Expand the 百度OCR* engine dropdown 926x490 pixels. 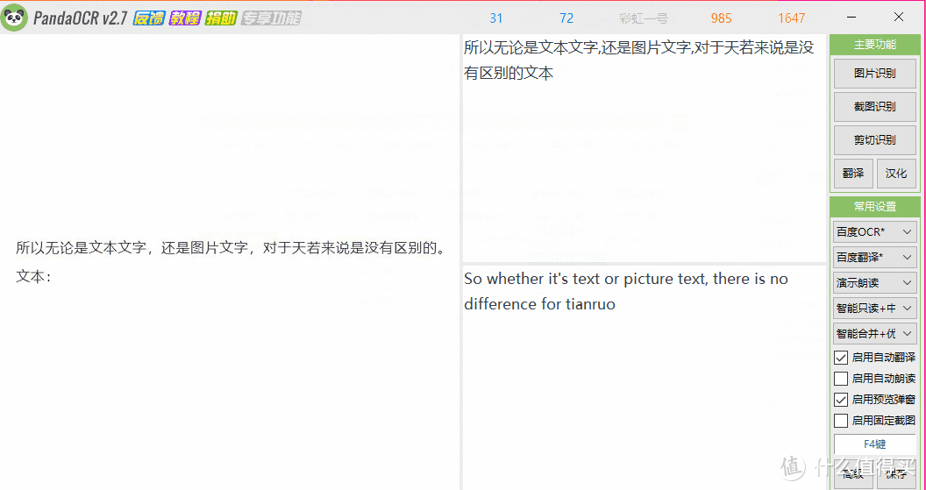[x=874, y=232]
